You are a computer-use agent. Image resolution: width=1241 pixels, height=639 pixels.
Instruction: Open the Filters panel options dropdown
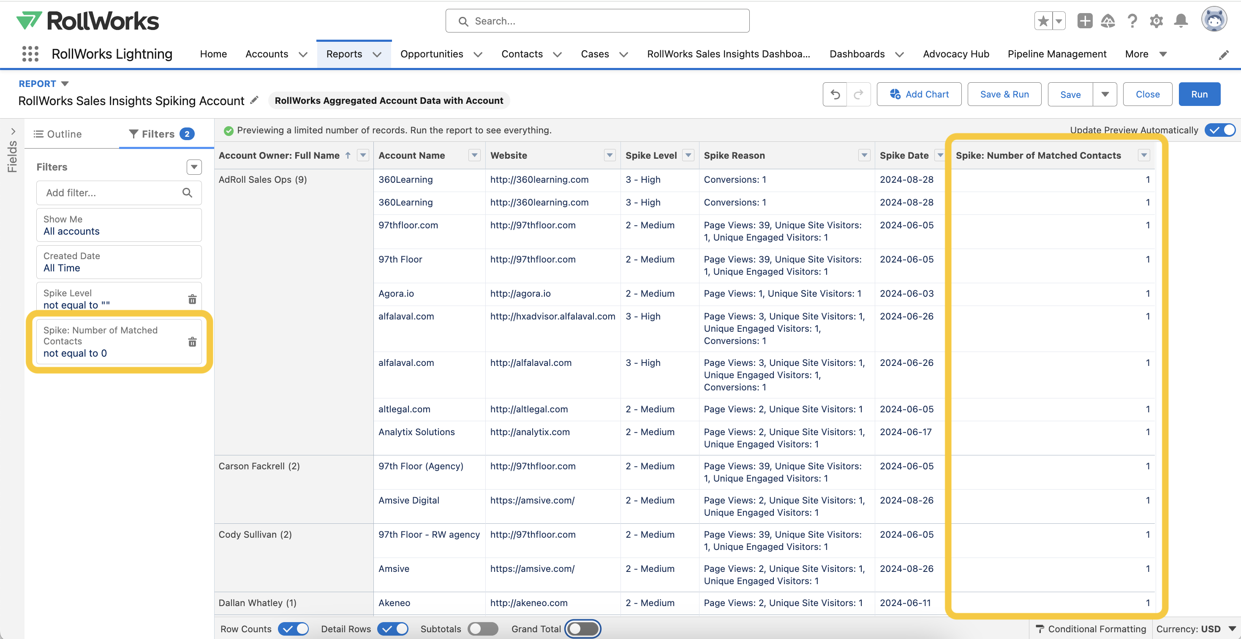194,167
